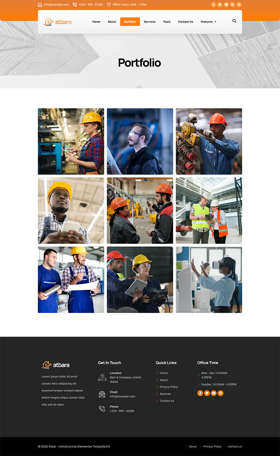Open Twitter from the top bar social icons
This screenshot has height=456, width=280.
[220, 5]
